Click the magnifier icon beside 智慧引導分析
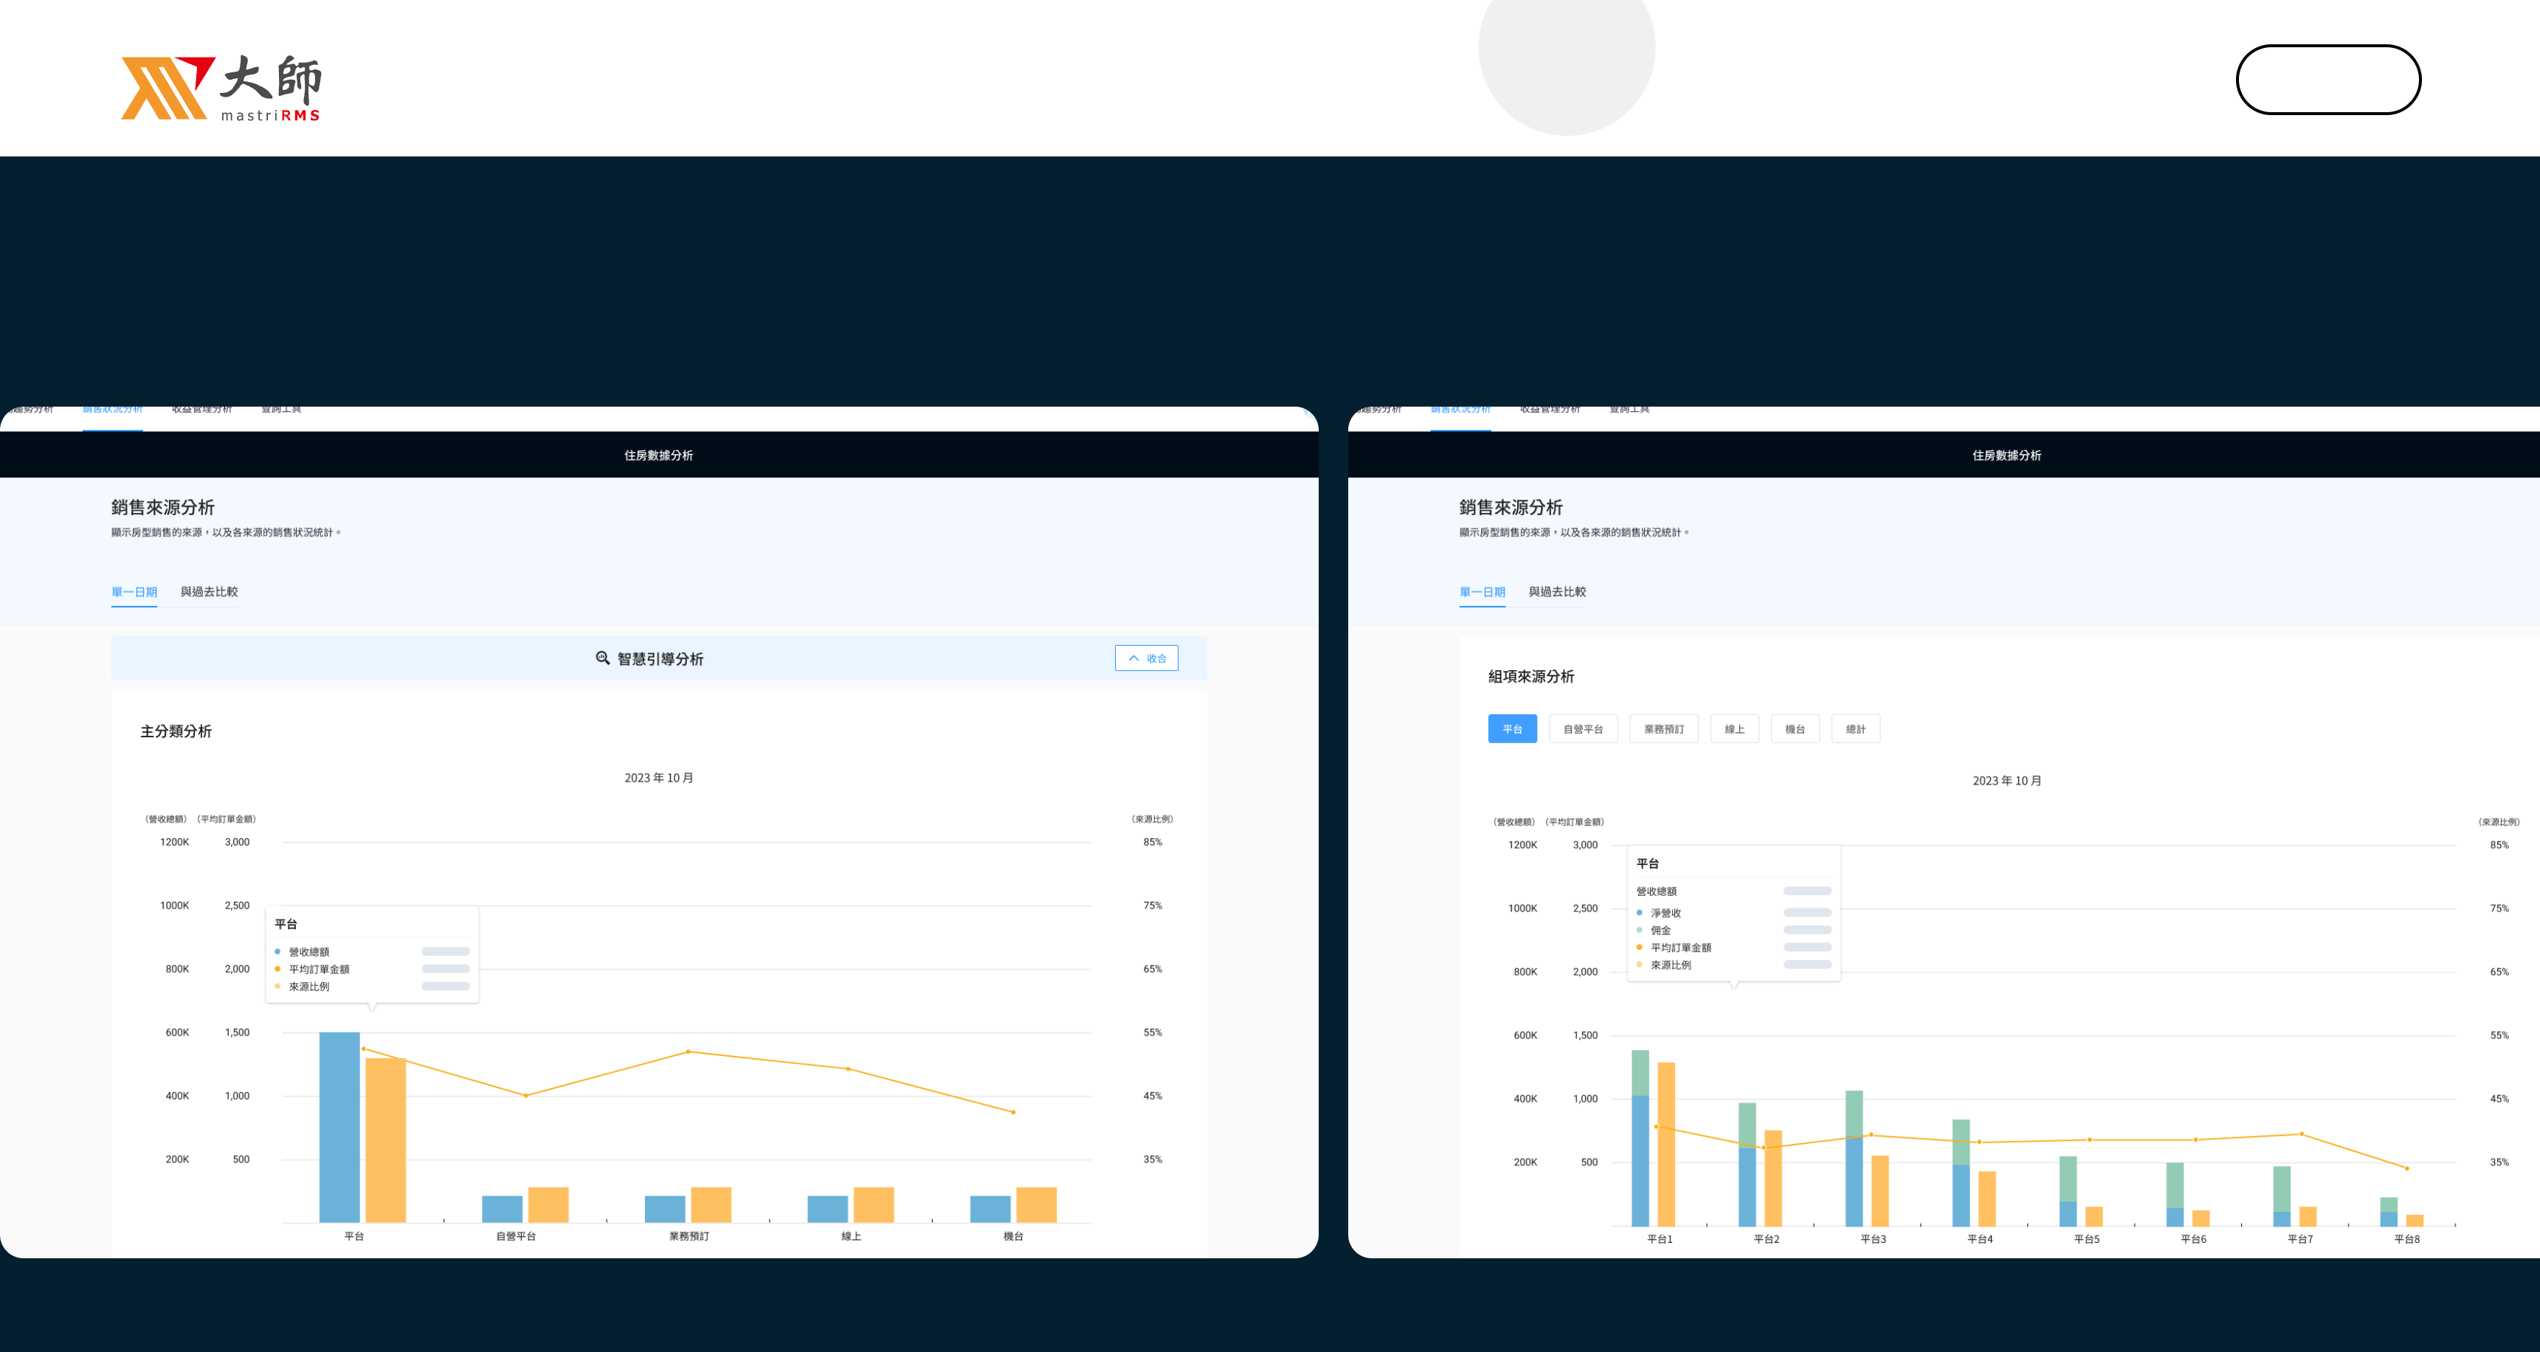Viewport: 2540px width, 1352px height. (x=602, y=658)
